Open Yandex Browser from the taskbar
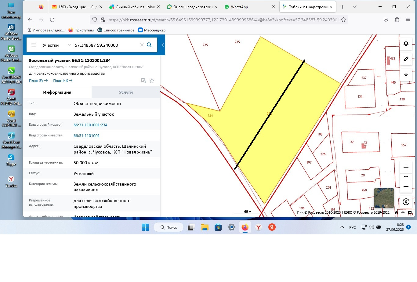 pos(259,227)
